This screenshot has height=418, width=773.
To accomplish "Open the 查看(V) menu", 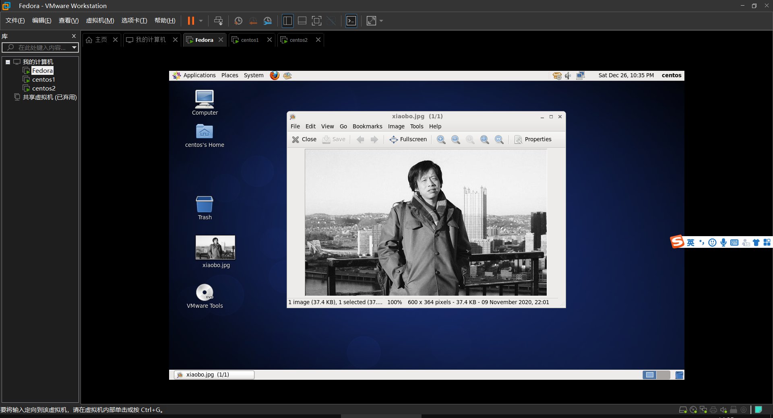I will point(68,21).
